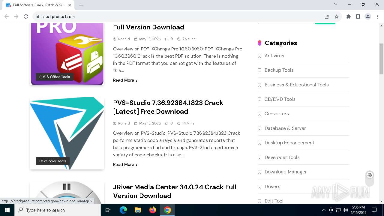Open the Database & Server category
This screenshot has width=384, height=216.
tap(285, 128)
